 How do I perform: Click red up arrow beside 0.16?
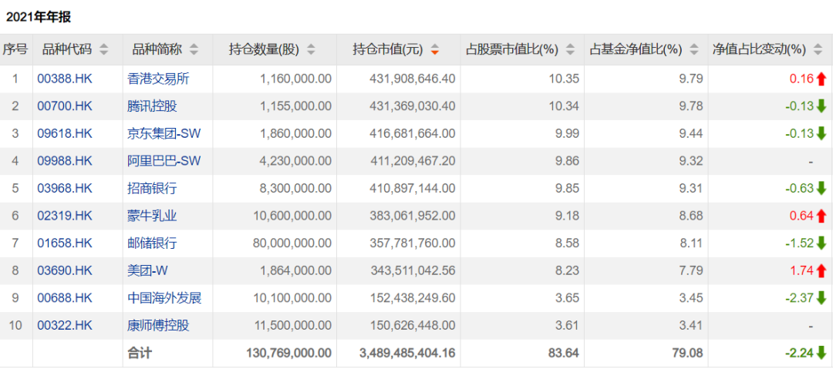[821, 79]
